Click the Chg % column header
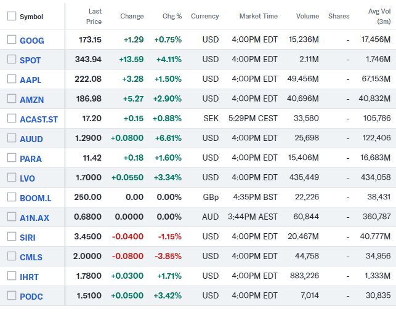 (x=172, y=17)
